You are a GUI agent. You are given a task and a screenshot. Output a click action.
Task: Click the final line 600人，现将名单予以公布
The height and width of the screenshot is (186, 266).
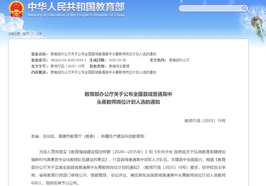pos(55,183)
